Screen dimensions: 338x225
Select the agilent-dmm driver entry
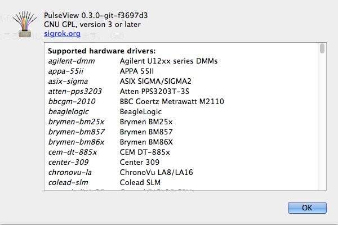[71, 61]
